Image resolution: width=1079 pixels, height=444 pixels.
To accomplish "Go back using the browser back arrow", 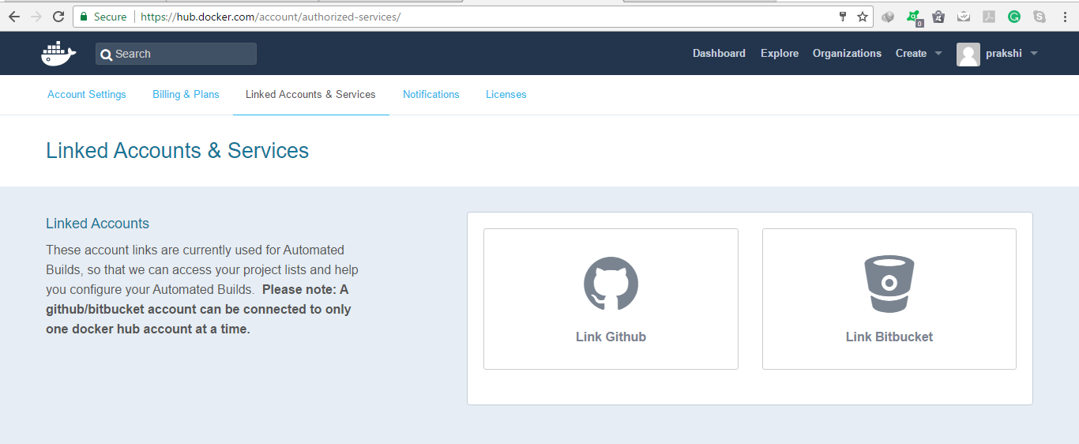I will [x=14, y=17].
